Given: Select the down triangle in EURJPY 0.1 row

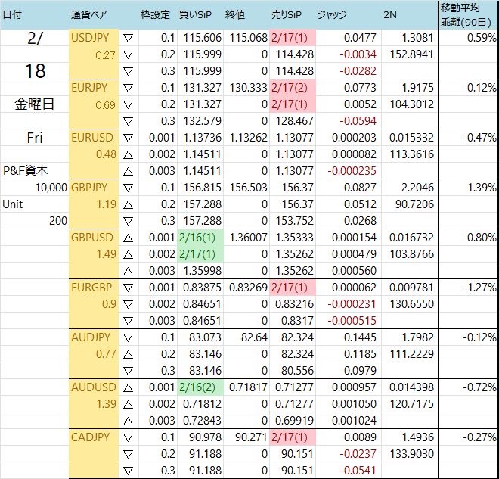Looking at the screenshot, I should tap(128, 88).
